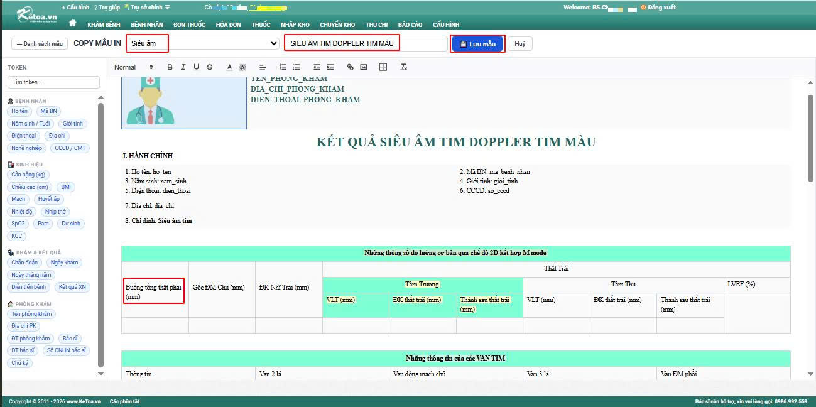Image resolution: width=816 pixels, height=407 pixels.
Task: Click the doctor avatar image in template
Action: click(183, 103)
